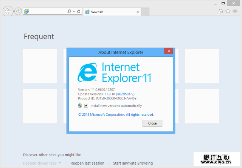Click the Forward arrow button
This screenshot has height=168, width=242.
point(18,11)
